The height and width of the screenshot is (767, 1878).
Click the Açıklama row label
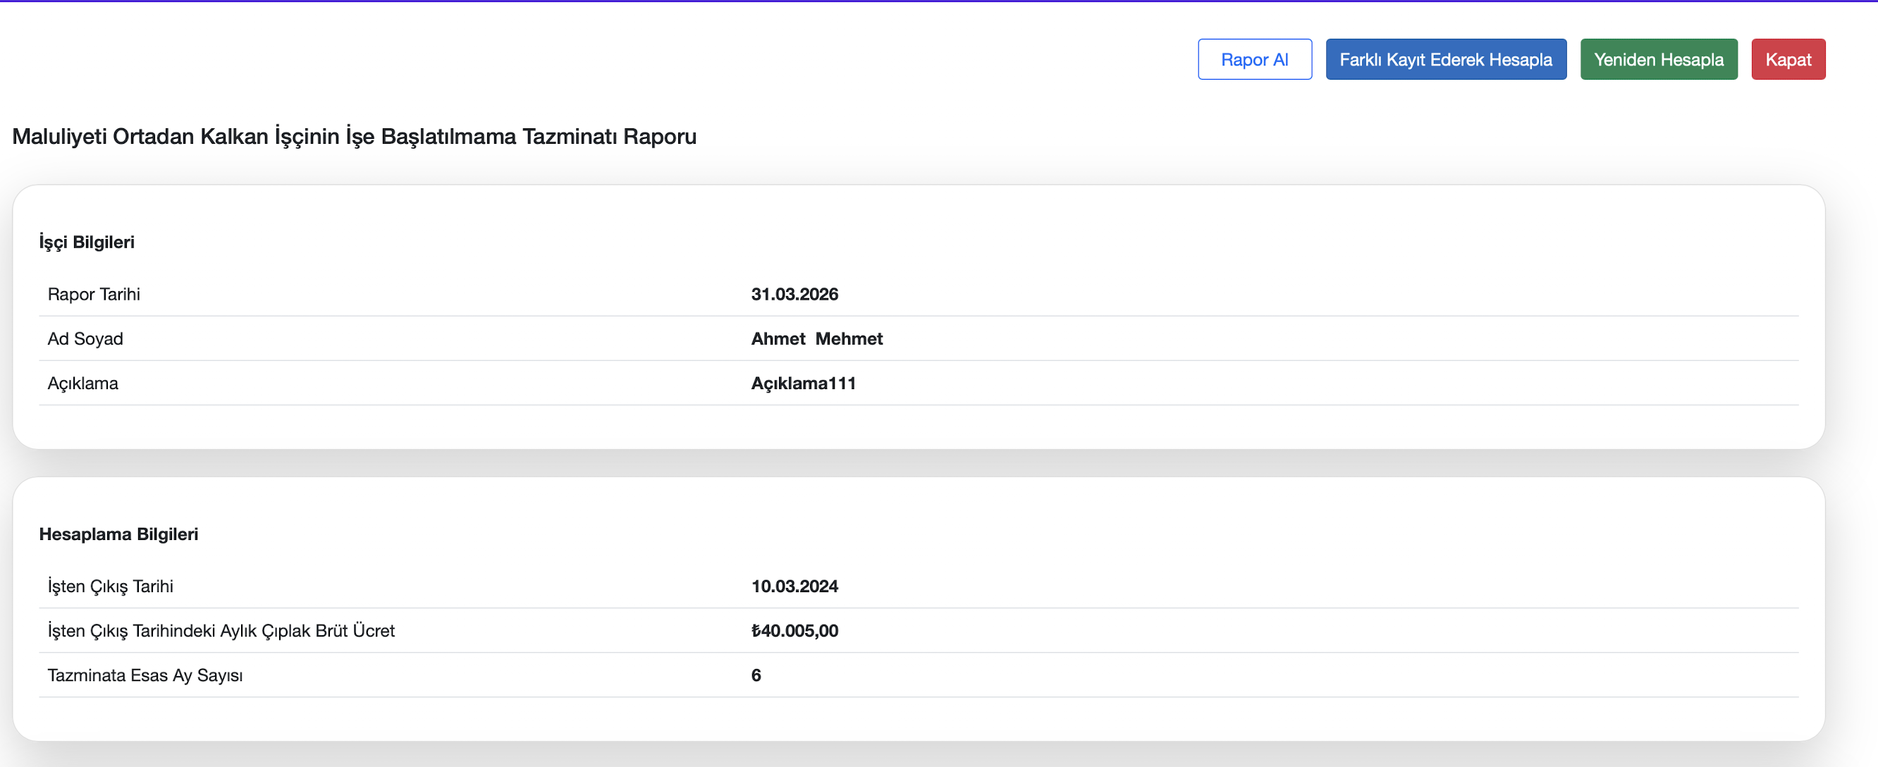point(82,383)
